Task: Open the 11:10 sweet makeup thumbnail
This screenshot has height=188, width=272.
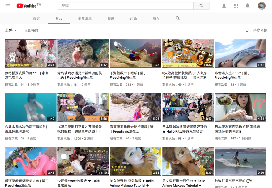Action: click(83, 161)
